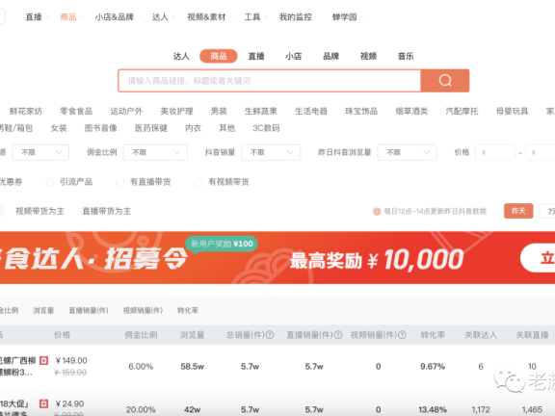
Task: Select the 直播带货为主 tab
Action: (107, 211)
